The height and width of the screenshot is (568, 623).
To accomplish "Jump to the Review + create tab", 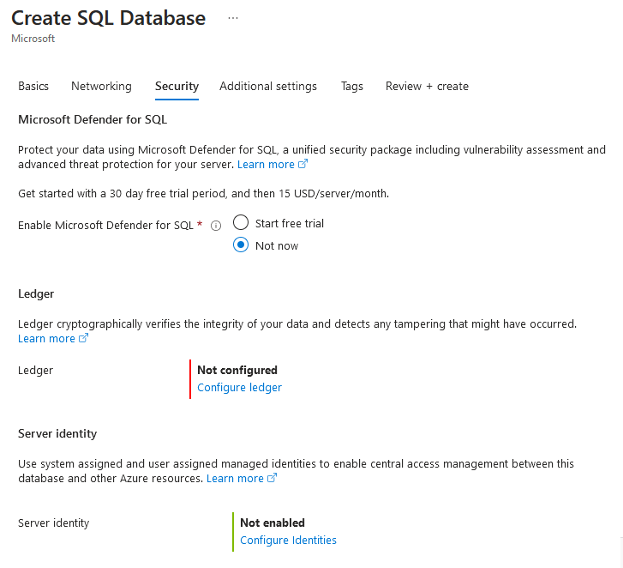I will click(x=427, y=87).
